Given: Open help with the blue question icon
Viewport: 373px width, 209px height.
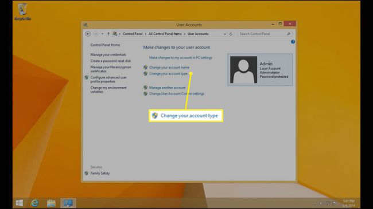Looking at the screenshot, I should 293,42.
